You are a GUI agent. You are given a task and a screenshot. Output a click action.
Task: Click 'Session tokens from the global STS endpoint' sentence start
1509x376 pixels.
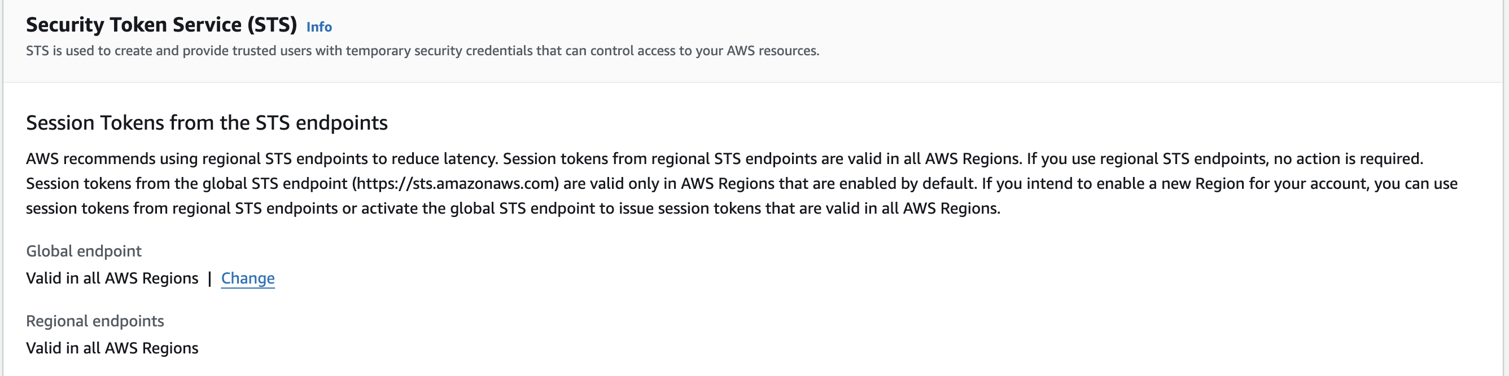(186, 184)
